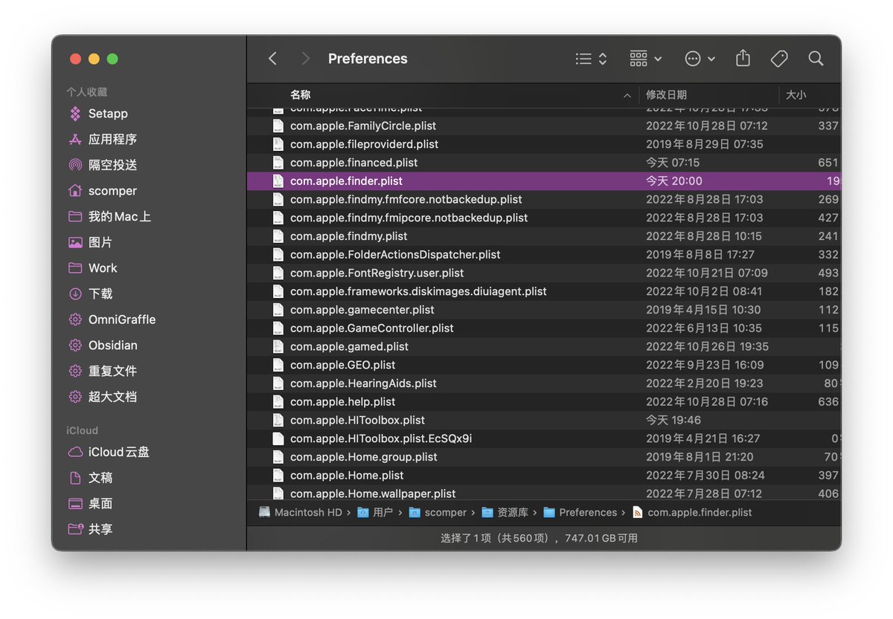Click the plist icon of com.apple.help.plist

pyautogui.click(x=278, y=401)
